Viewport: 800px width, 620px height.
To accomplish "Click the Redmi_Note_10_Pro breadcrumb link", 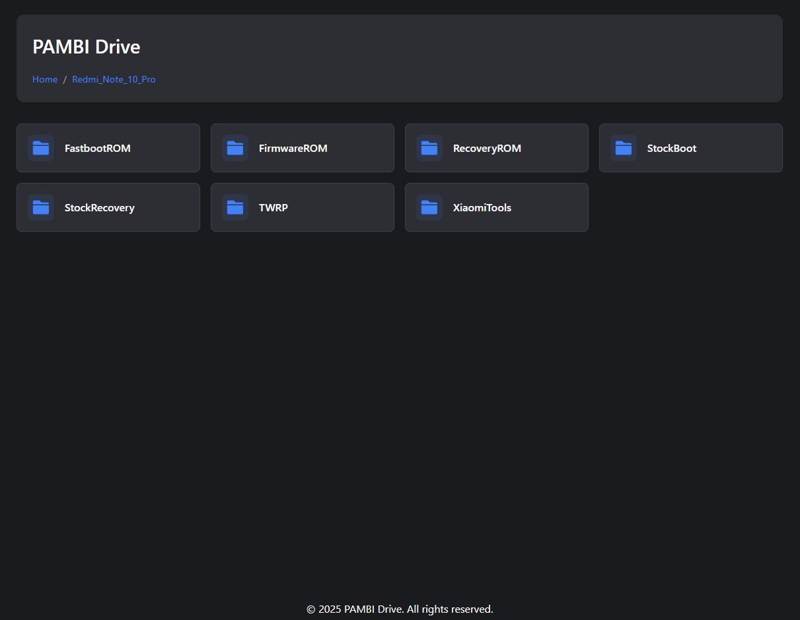I will (114, 79).
